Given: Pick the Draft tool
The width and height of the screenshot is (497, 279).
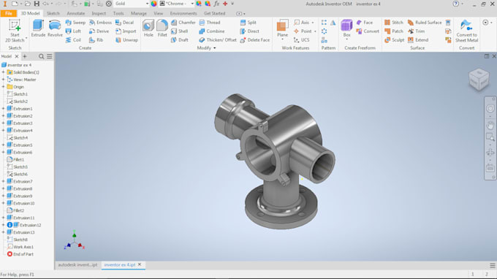Looking at the screenshot, I should (x=180, y=40).
